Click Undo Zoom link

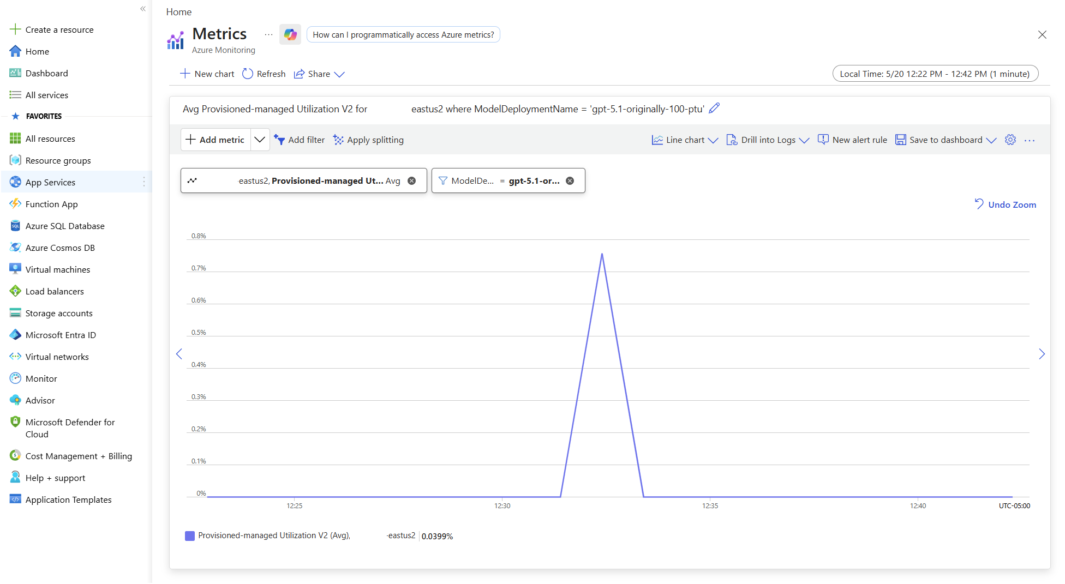coord(1006,204)
